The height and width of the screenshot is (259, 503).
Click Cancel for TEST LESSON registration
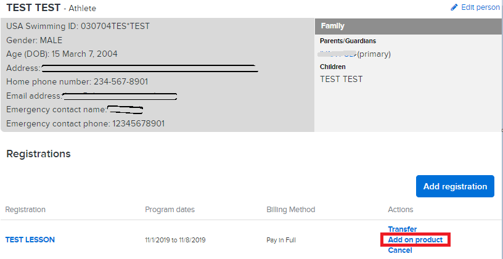coord(400,250)
